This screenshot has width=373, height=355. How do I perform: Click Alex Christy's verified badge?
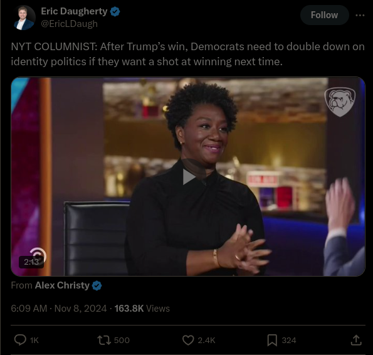tap(97, 285)
